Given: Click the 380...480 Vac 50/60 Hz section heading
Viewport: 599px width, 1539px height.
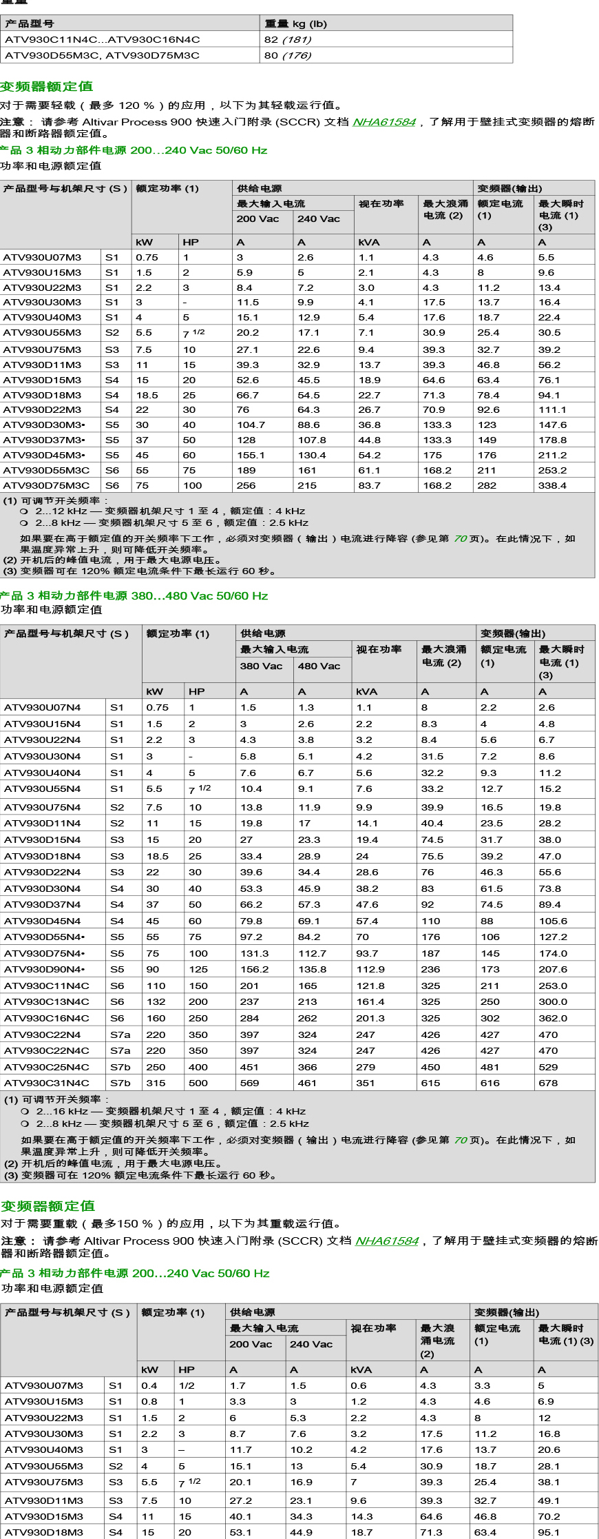Looking at the screenshot, I should point(134,595).
